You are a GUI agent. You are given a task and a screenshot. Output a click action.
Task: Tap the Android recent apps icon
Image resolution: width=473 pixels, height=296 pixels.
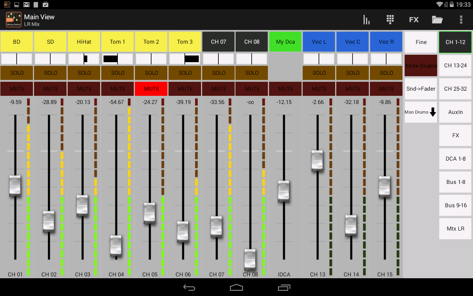click(284, 287)
